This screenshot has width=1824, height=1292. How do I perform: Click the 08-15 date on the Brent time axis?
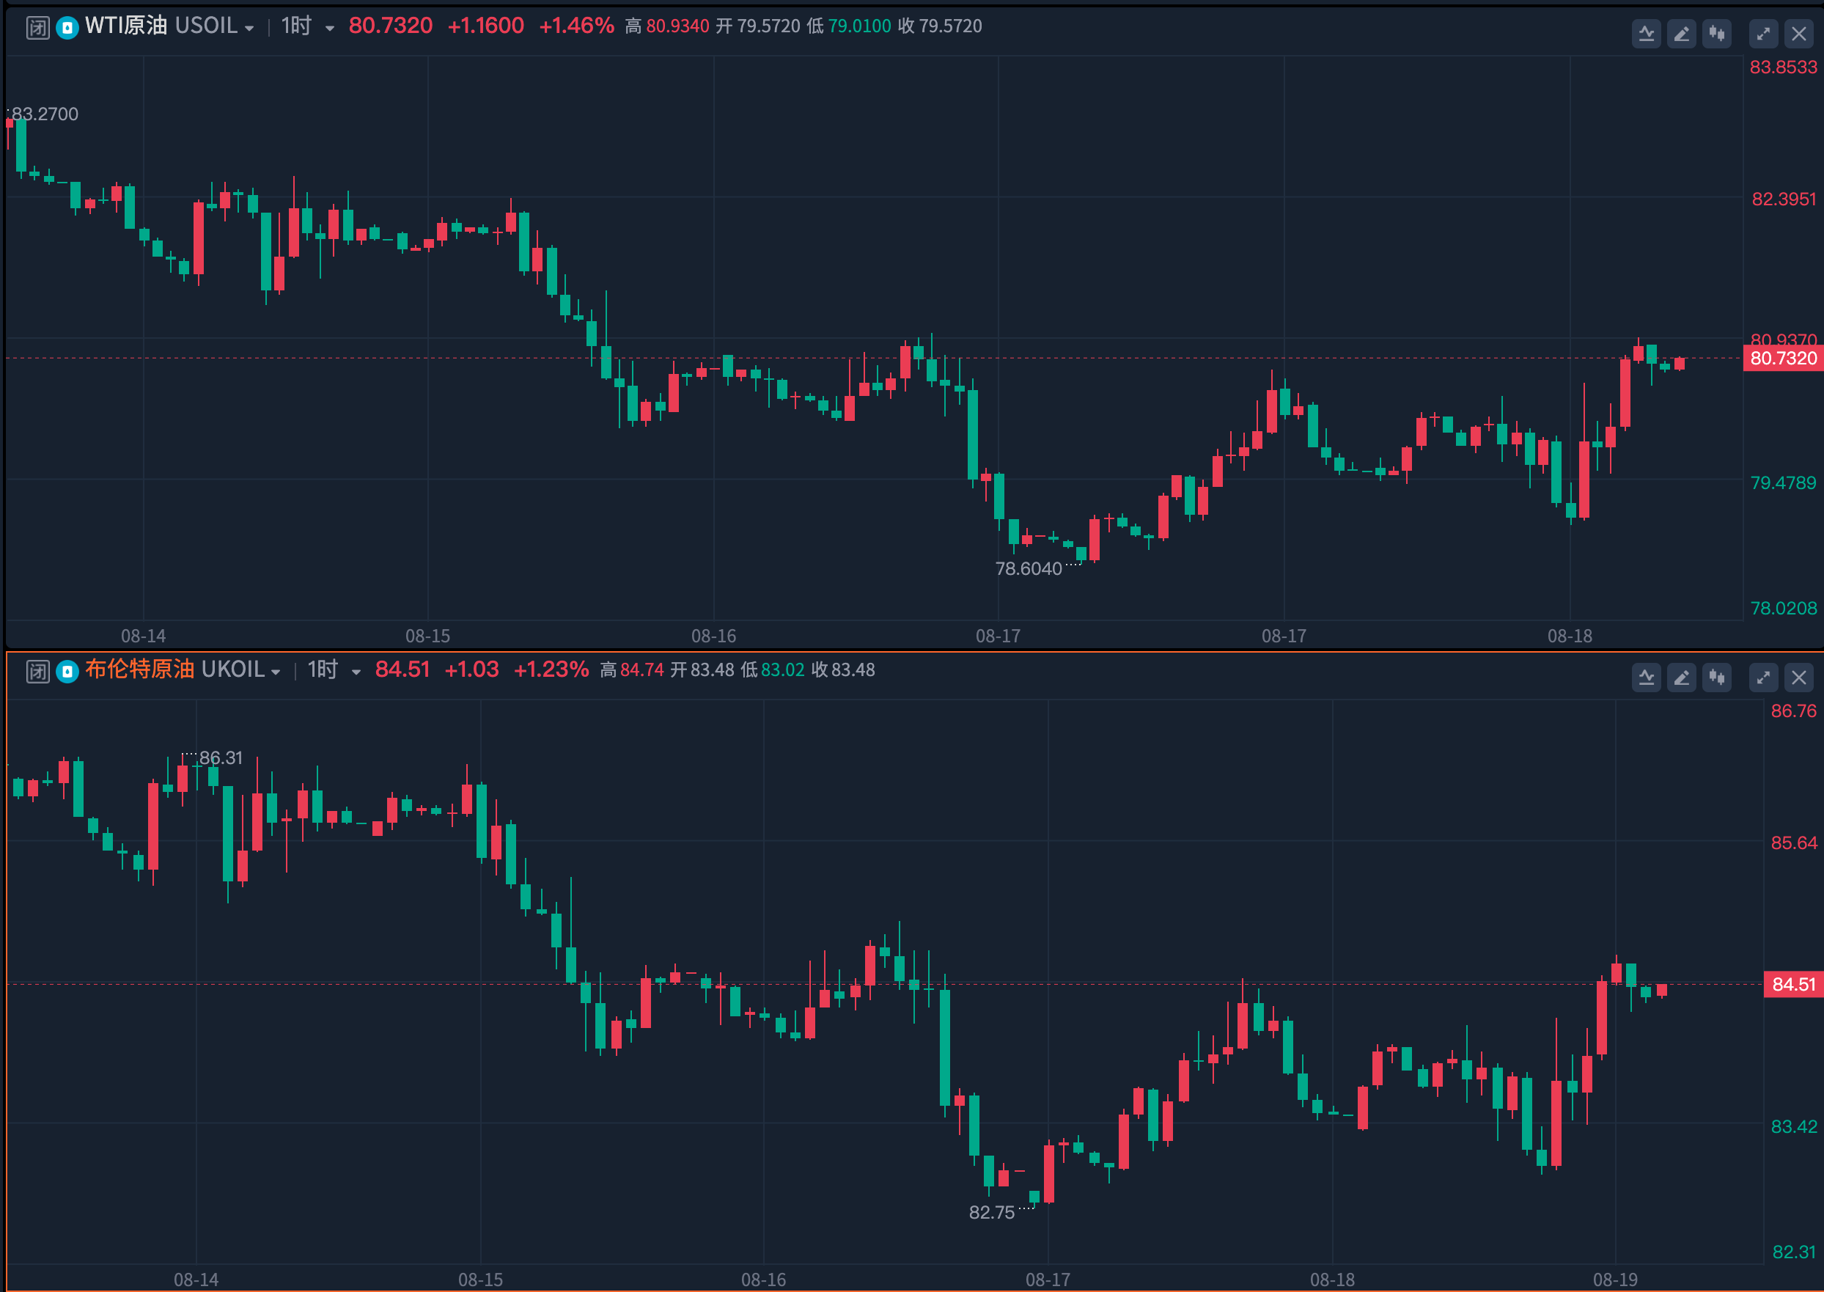[x=480, y=1280]
